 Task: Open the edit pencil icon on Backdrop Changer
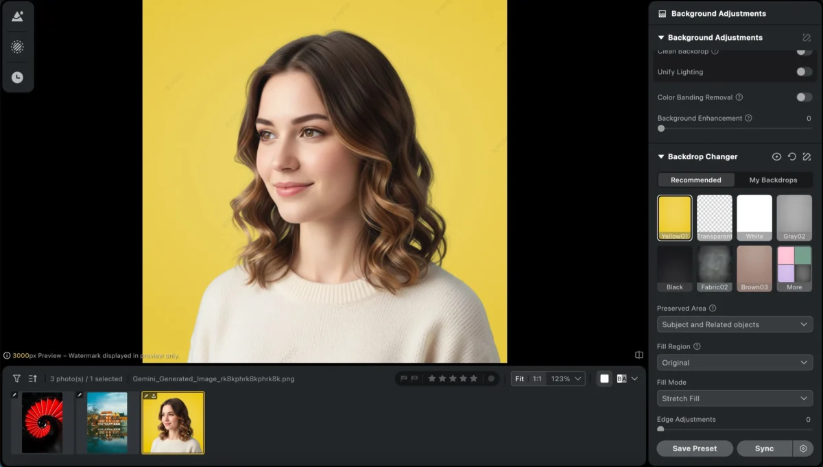[807, 156]
